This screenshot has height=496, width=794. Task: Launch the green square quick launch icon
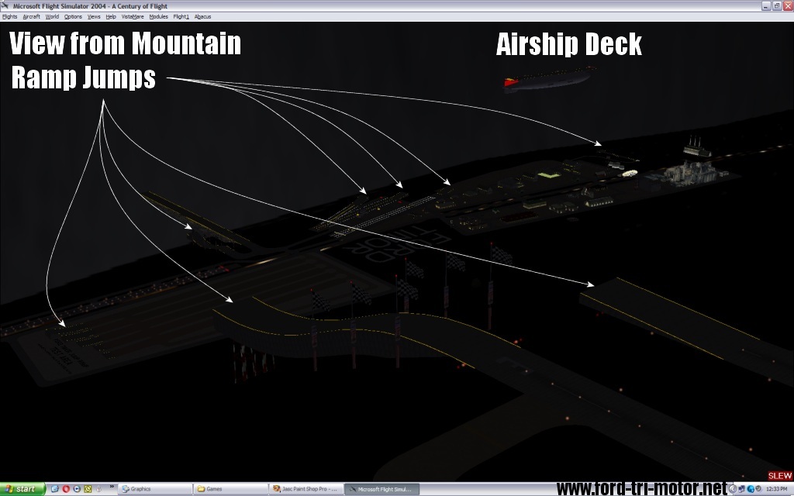[88, 489]
